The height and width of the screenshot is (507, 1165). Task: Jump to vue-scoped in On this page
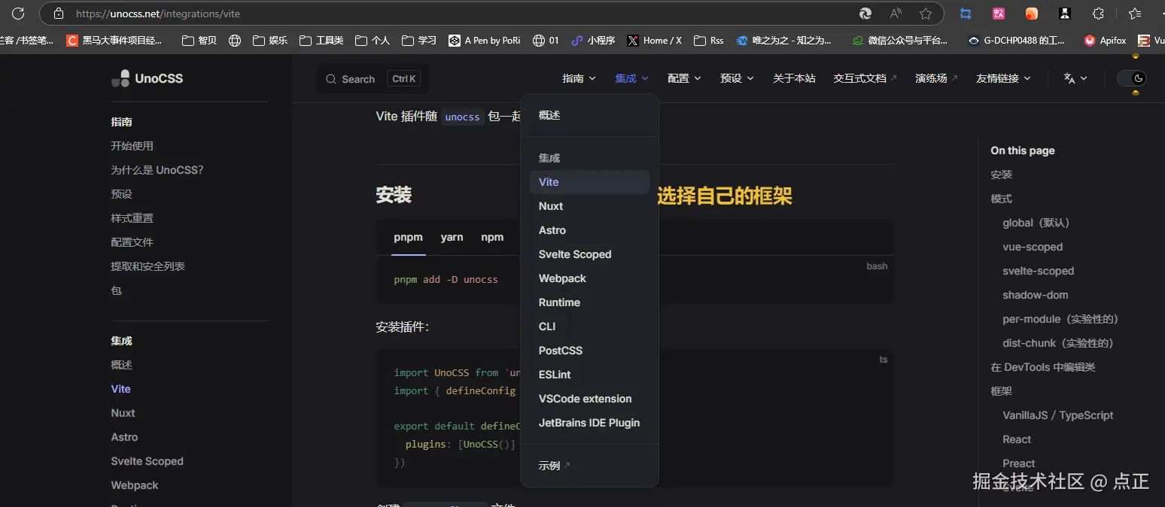coord(1033,247)
